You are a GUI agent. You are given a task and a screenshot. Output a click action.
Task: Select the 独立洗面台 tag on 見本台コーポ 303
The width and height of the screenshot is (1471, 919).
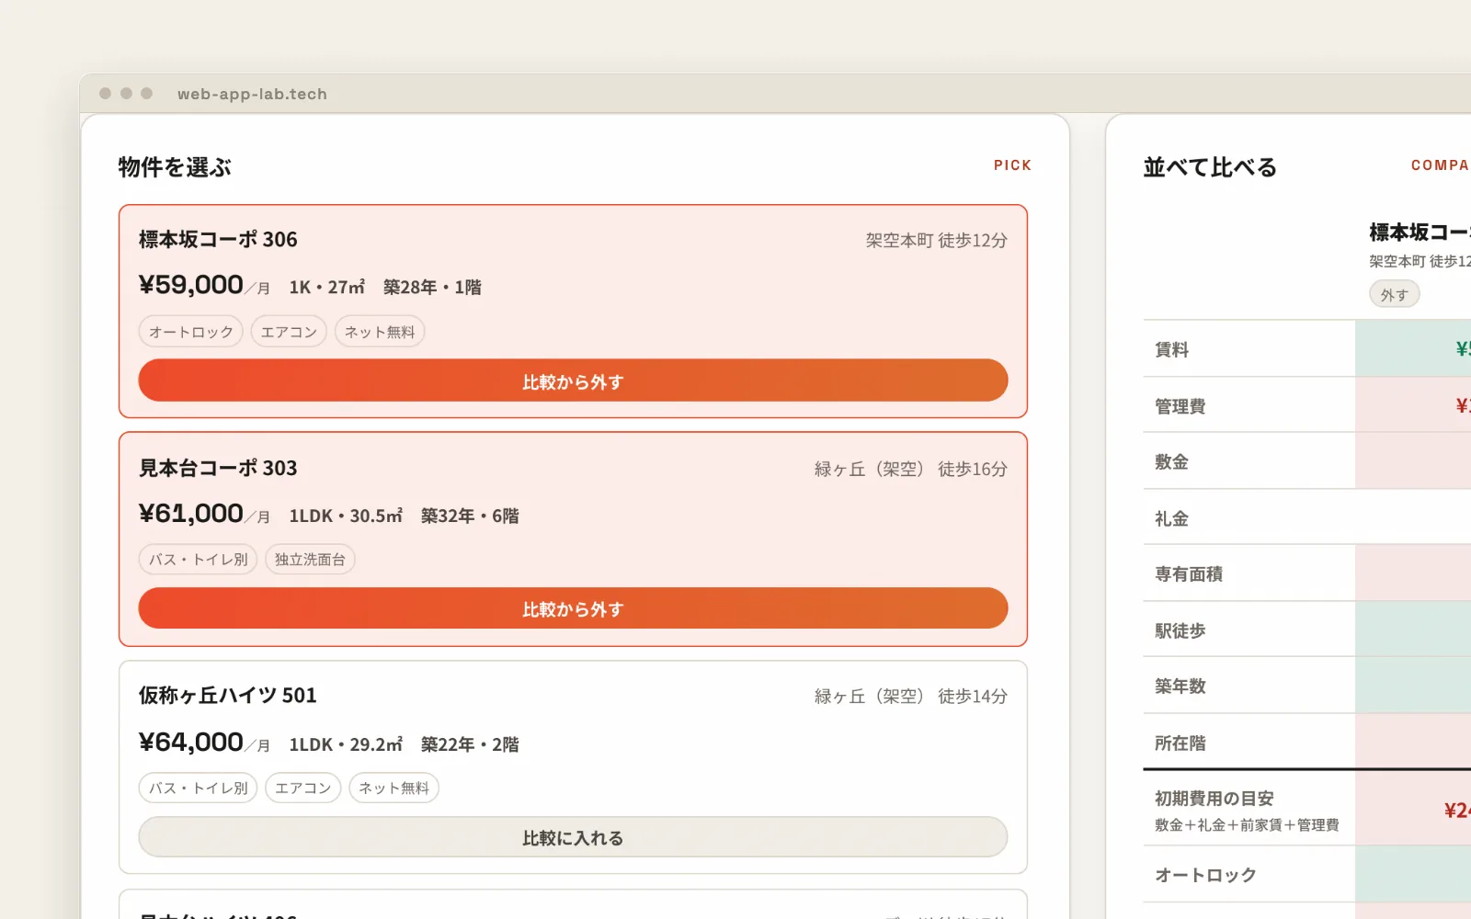[x=310, y=559]
